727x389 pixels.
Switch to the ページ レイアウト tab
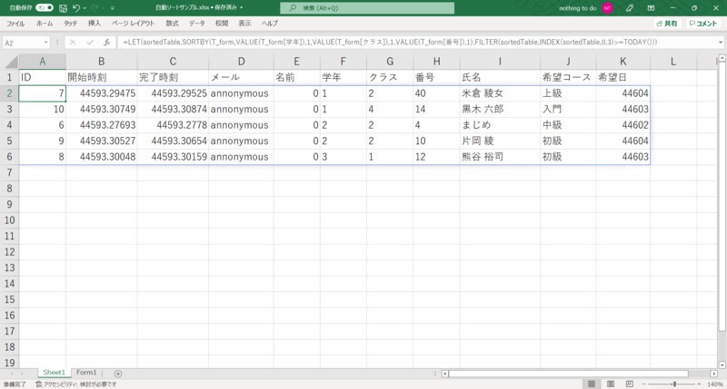(133, 24)
